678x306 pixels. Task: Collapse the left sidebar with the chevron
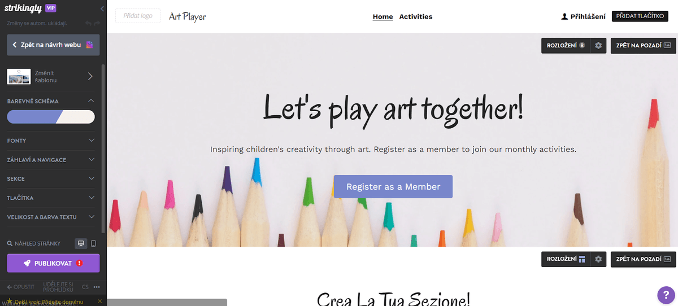[102, 8]
